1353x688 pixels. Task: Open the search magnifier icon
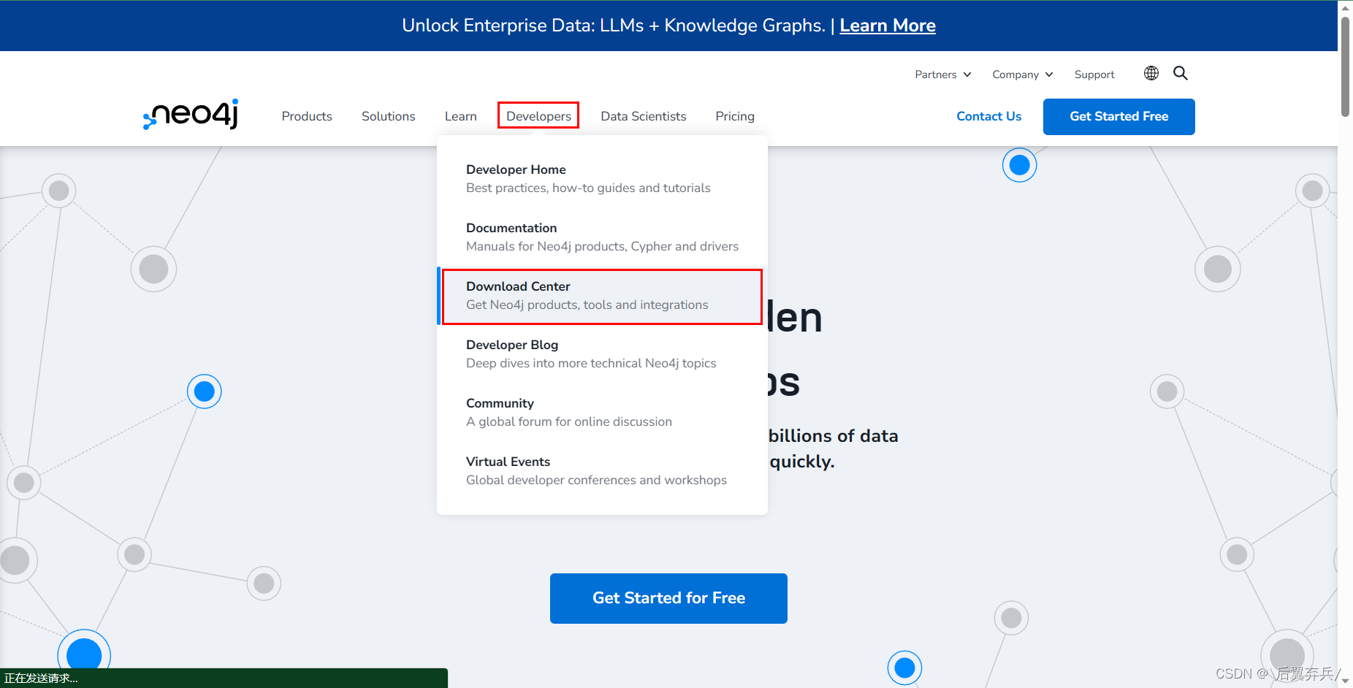1181,73
